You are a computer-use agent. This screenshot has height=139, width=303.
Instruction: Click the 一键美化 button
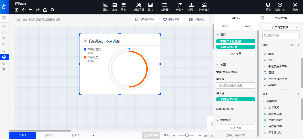tap(197, 19)
